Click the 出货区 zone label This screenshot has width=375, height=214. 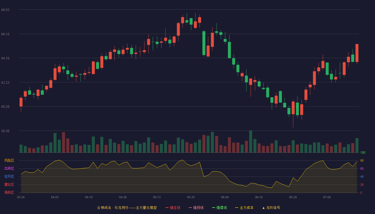pyautogui.click(x=9, y=169)
